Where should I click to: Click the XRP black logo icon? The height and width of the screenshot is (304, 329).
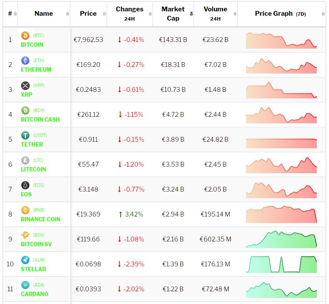[x=25, y=85]
